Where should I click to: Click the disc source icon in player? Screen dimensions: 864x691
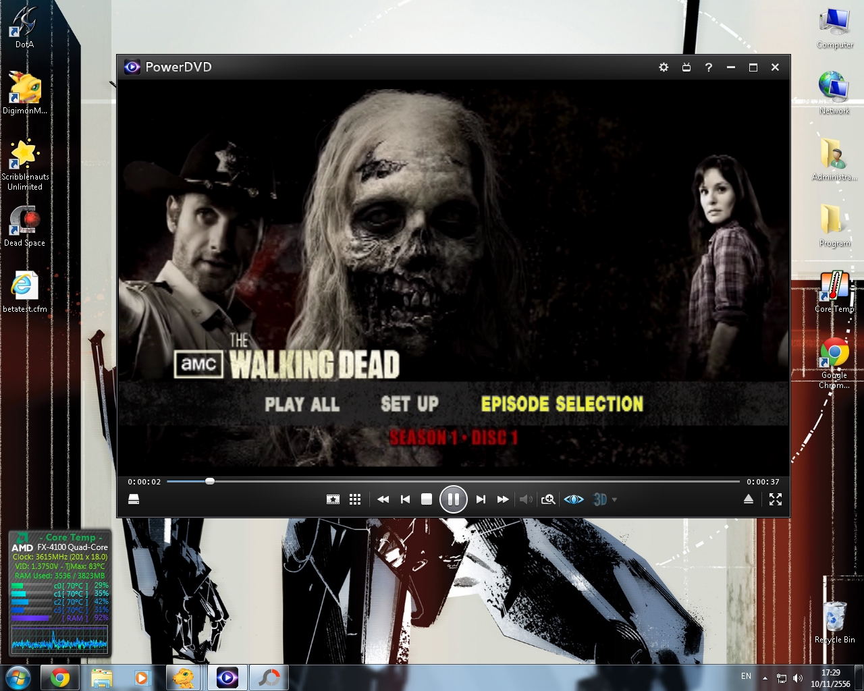click(134, 499)
